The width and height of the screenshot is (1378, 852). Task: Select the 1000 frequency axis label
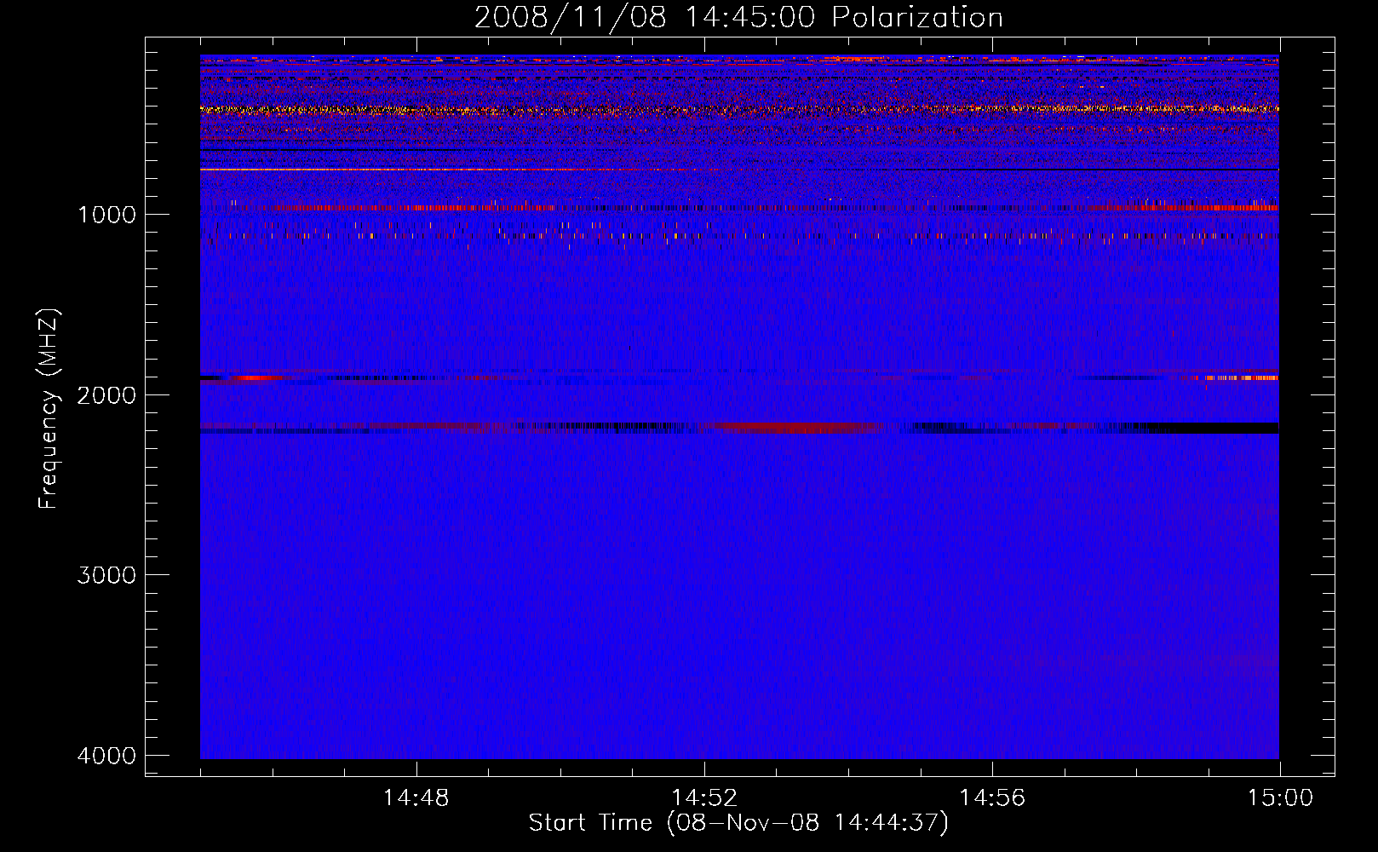point(107,215)
